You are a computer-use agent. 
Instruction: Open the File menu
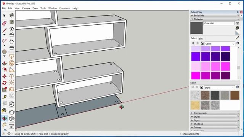[4, 8]
